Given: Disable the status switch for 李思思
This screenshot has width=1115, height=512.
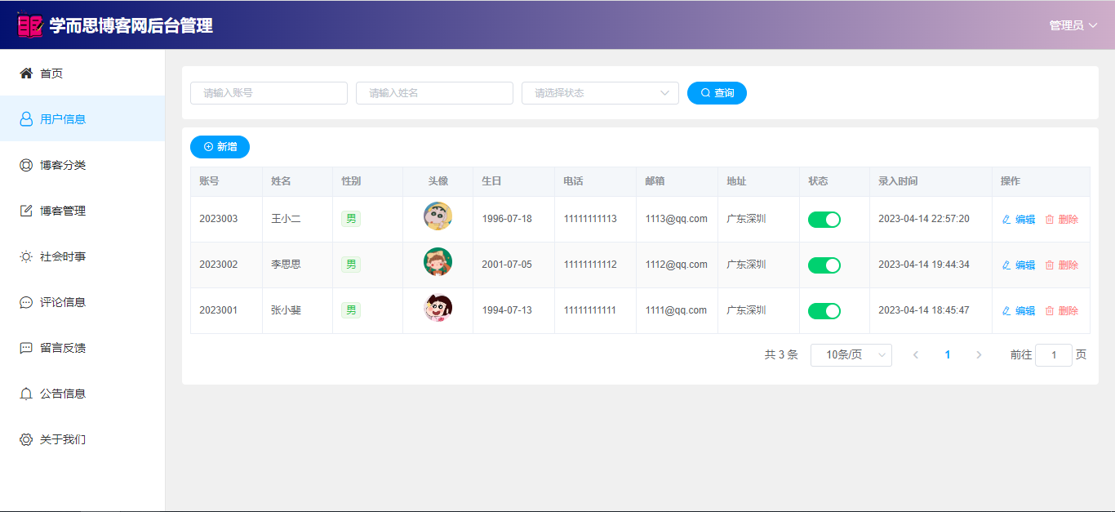Looking at the screenshot, I should tap(824, 265).
